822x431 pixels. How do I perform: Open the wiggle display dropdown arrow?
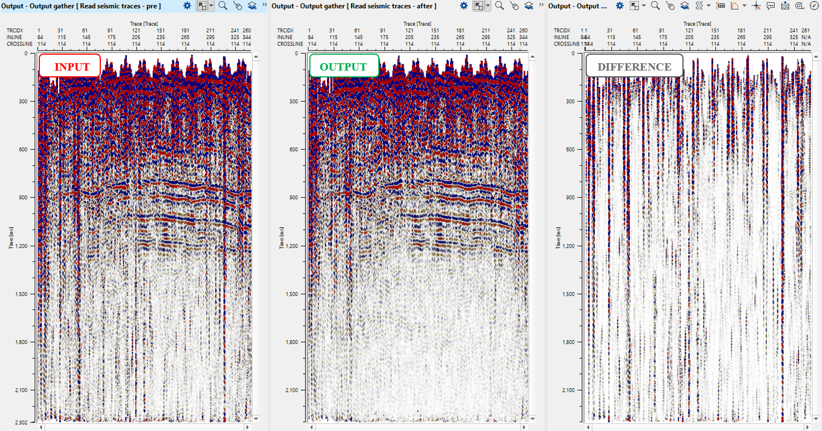[709, 6]
